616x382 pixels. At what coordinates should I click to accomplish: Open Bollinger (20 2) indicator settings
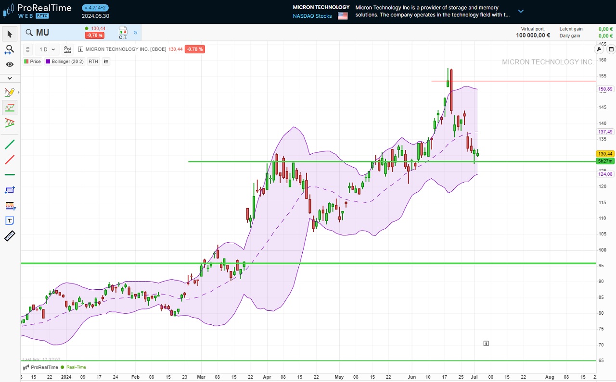click(64, 62)
